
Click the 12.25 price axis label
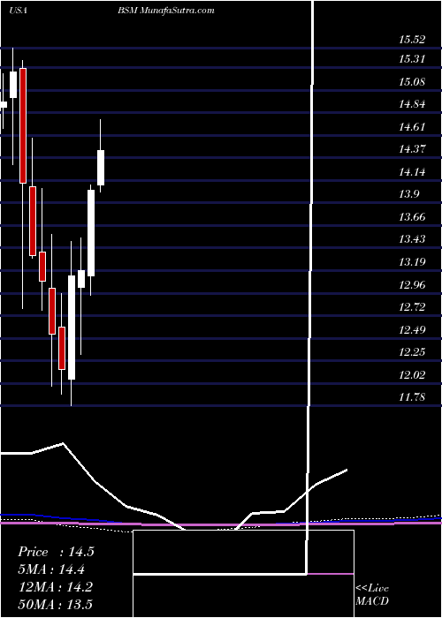point(412,352)
